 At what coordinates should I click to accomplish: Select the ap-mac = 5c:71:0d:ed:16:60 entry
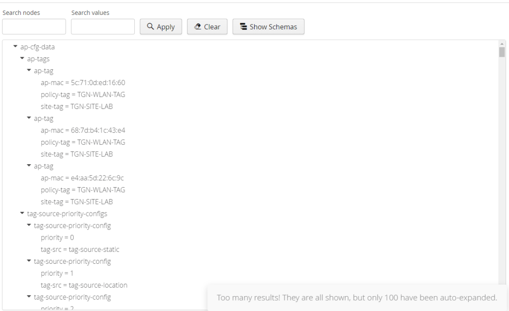83,83
